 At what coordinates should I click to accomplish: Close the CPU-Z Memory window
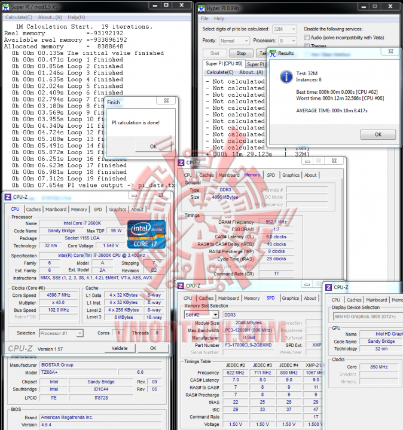(334, 161)
